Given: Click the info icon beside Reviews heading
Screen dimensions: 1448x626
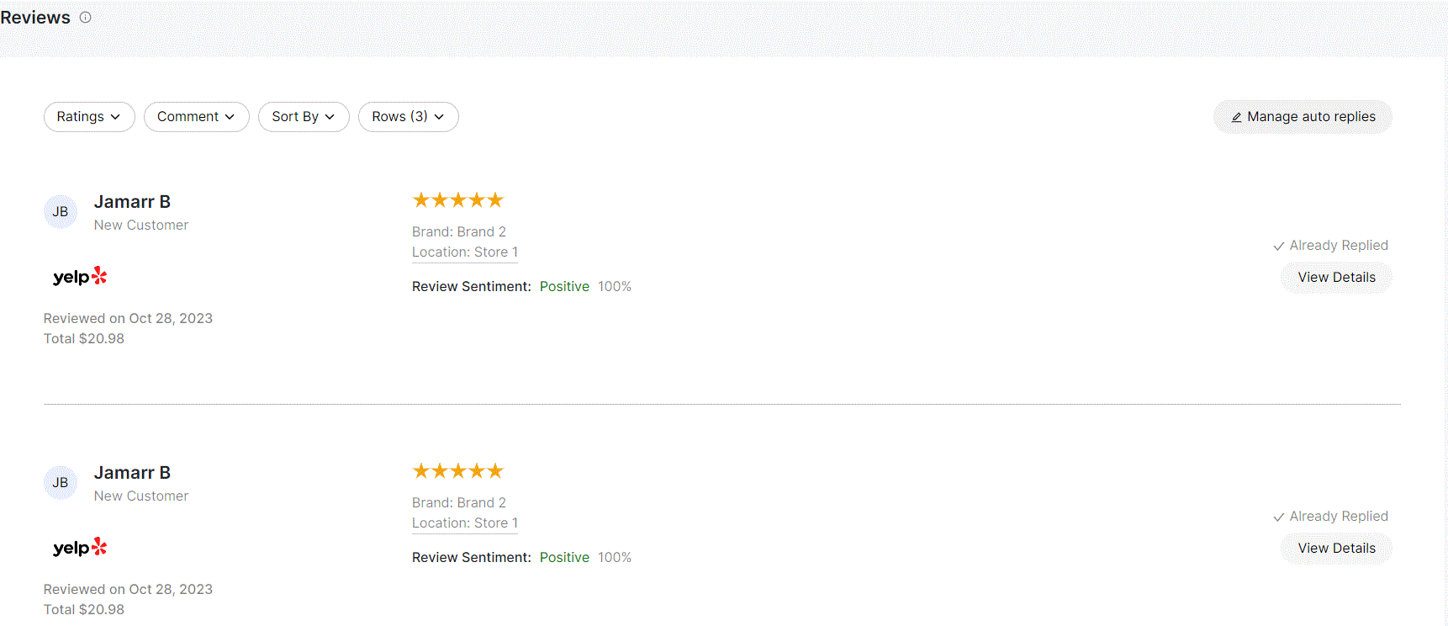Looking at the screenshot, I should (x=85, y=17).
